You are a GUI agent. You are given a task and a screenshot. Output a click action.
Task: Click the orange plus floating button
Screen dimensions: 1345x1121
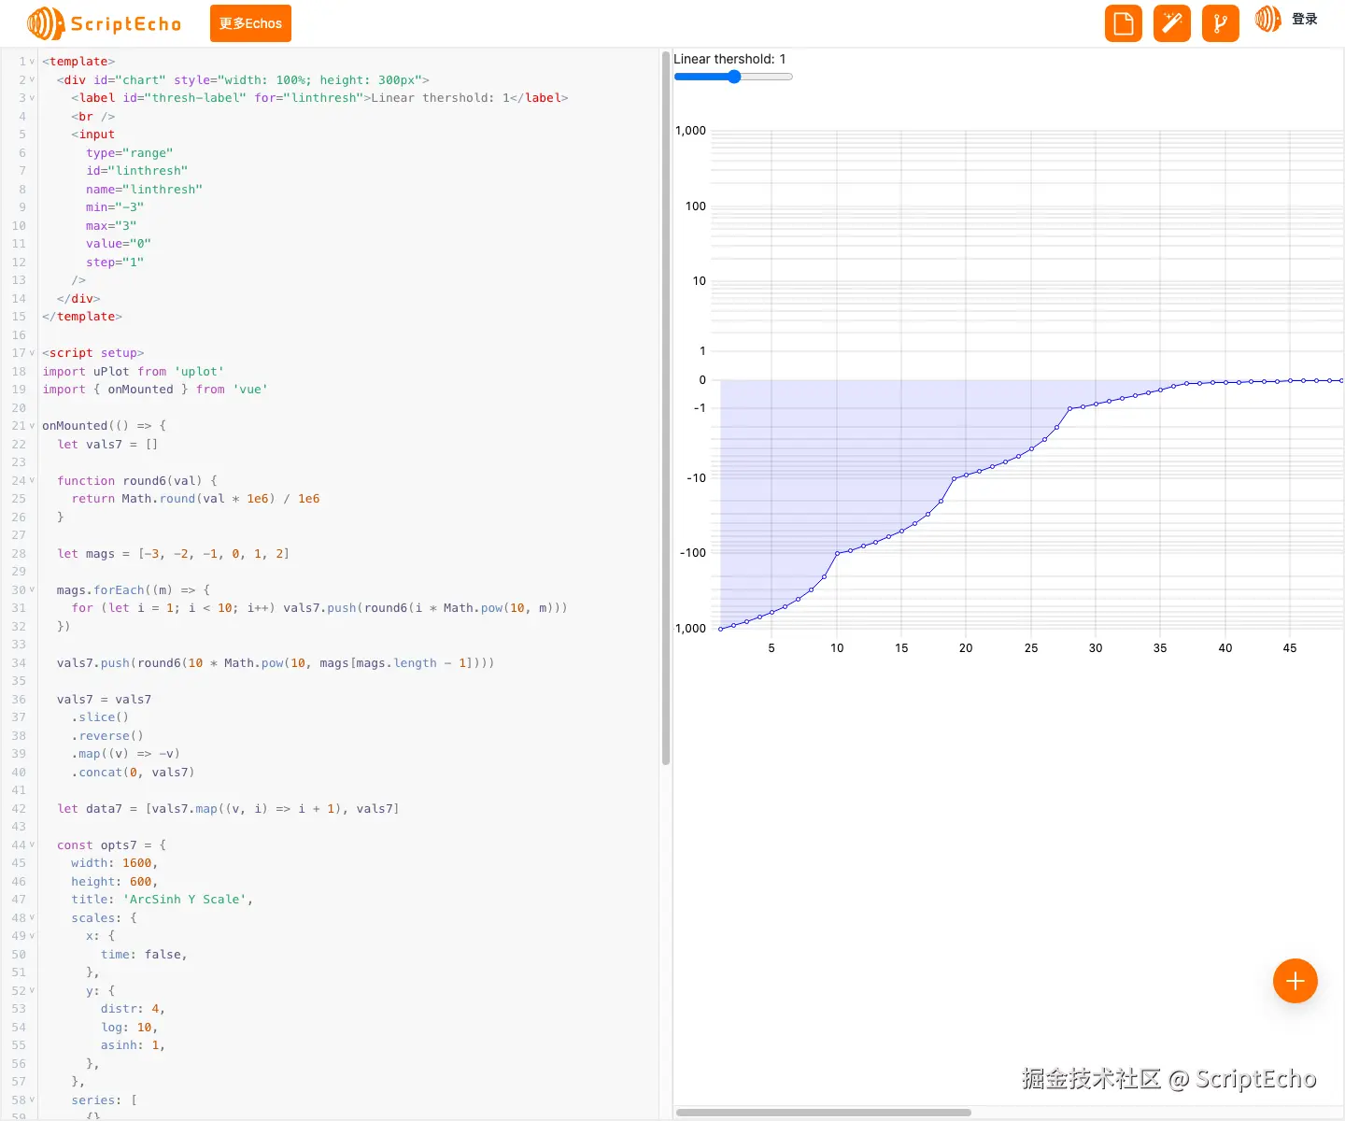[x=1295, y=981]
